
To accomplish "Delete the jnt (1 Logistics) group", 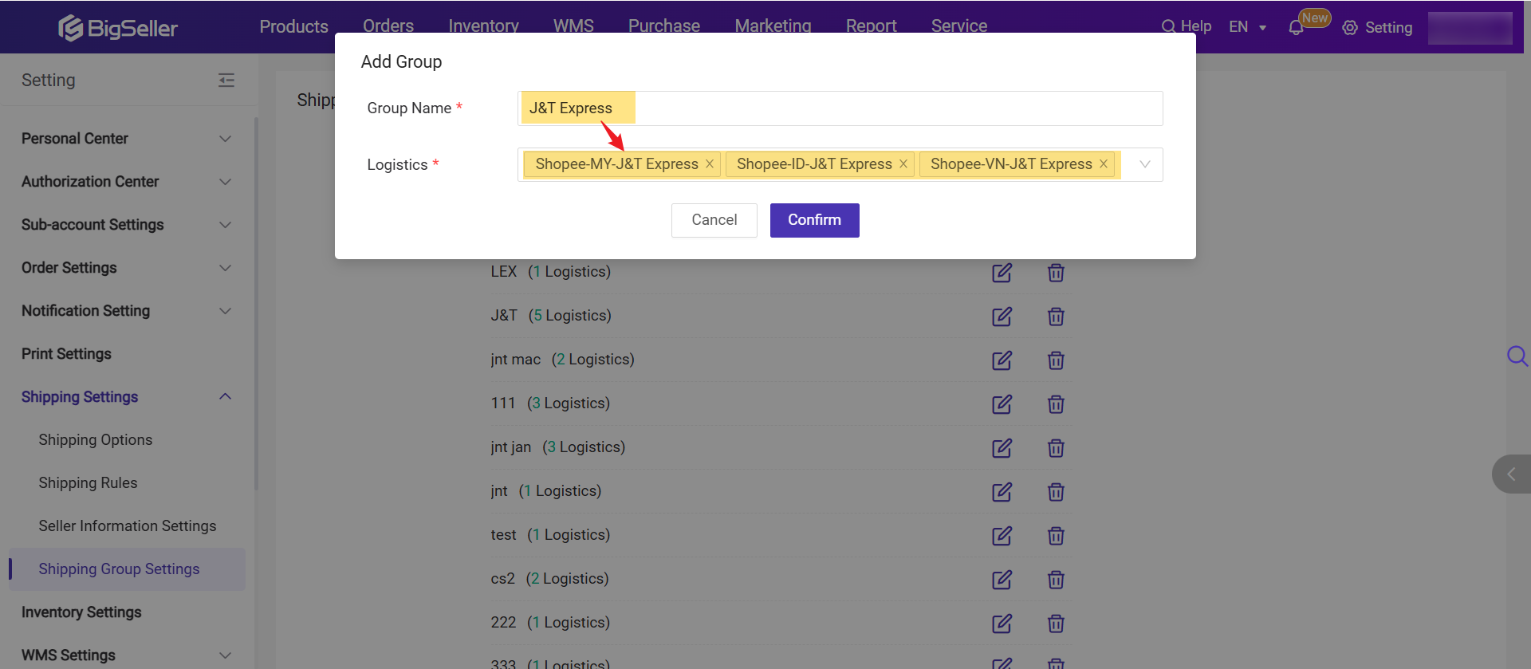I will point(1056,492).
